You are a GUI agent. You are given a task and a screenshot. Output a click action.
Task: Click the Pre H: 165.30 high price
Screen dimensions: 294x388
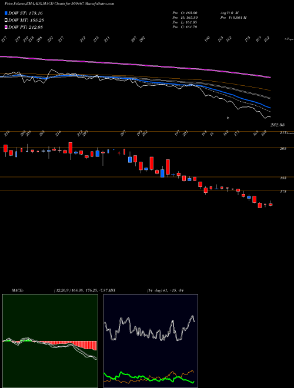[185, 18]
